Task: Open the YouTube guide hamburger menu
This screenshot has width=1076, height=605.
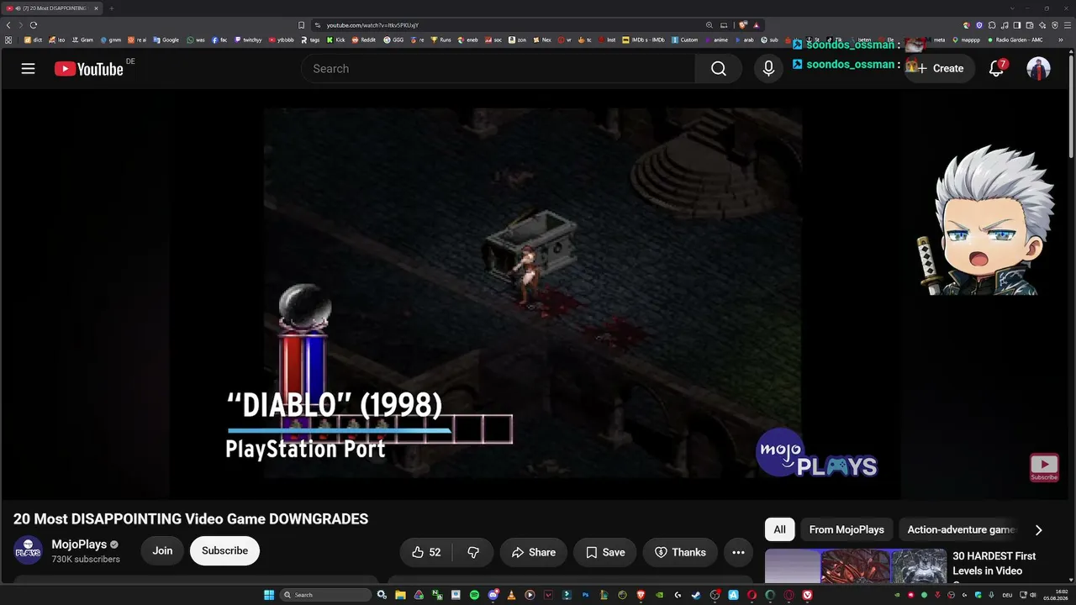Action: point(28,69)
